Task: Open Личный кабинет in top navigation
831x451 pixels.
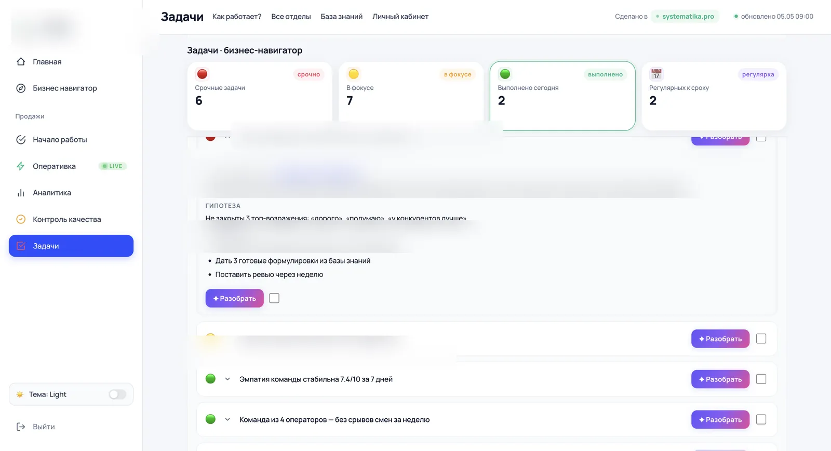Action: click(x=400, y=17)
